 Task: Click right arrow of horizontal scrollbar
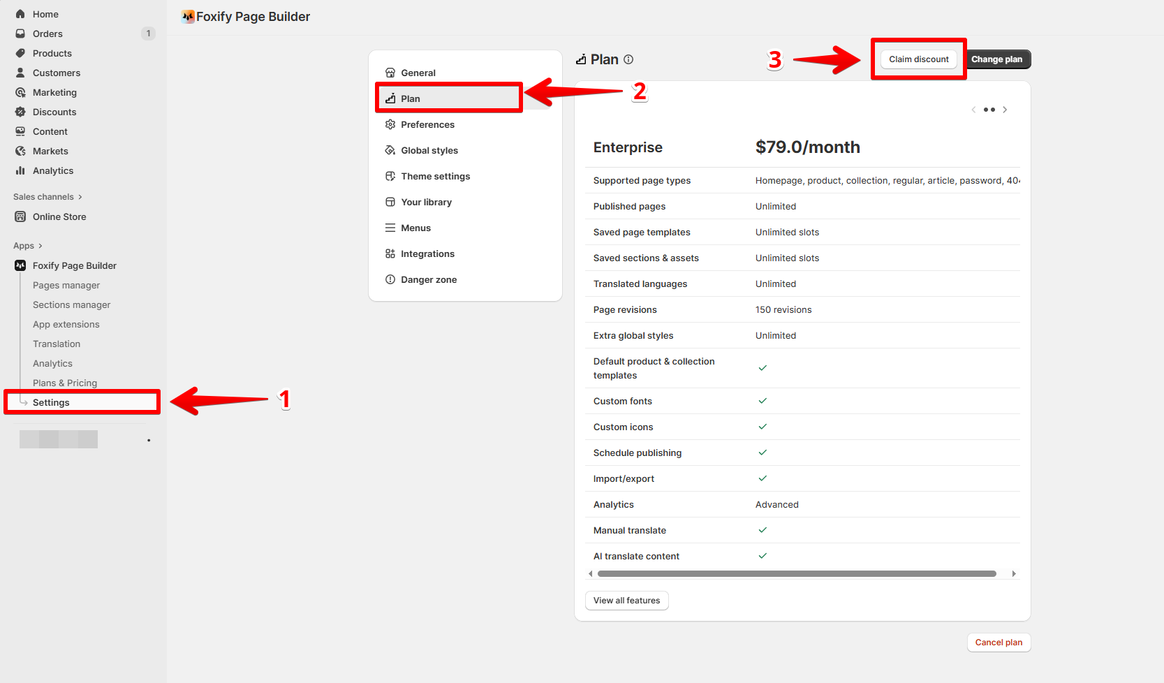[x=1014, y=574]
